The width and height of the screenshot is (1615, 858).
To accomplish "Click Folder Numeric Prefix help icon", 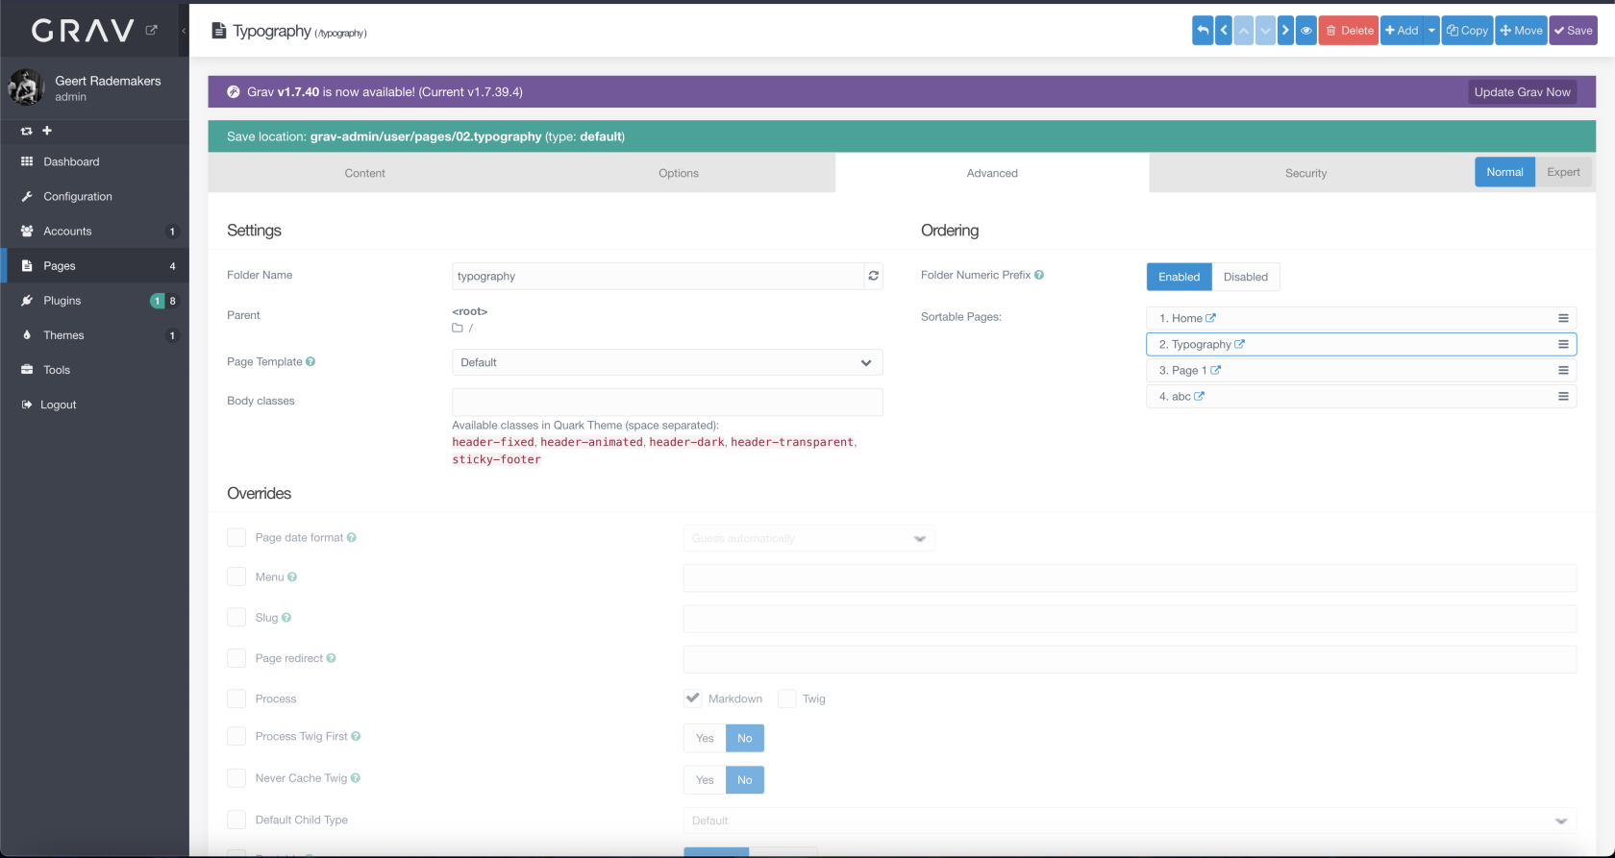I will pos(1039,275).
